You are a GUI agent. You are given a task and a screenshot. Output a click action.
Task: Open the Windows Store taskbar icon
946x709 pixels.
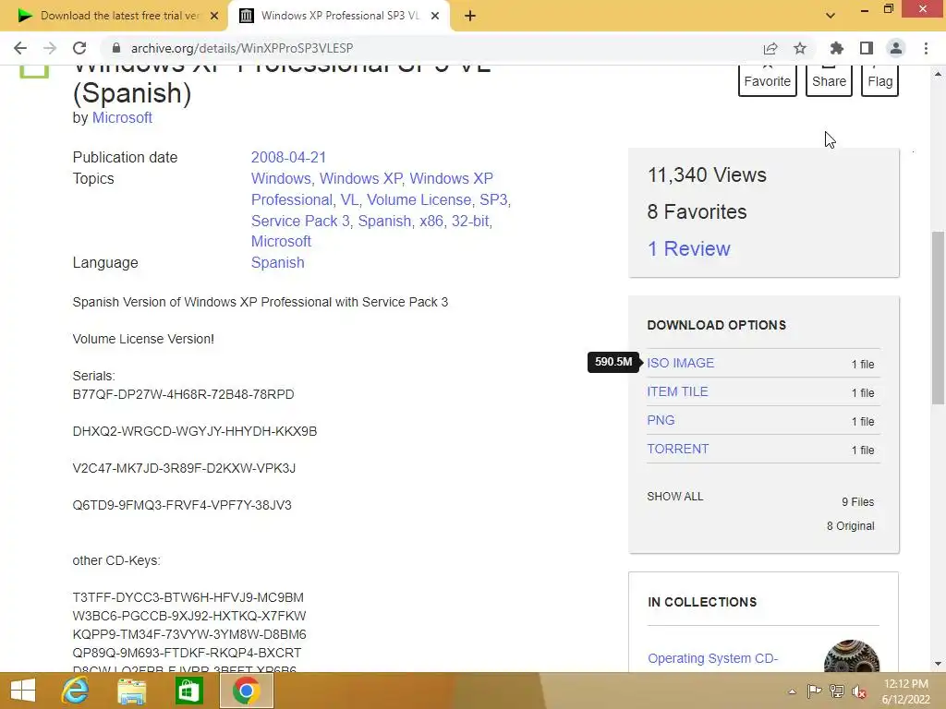point(188,691)
